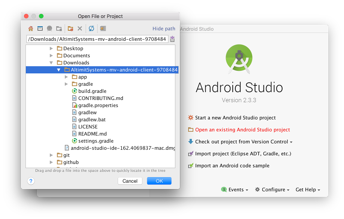Open the Get Help dropdown

pos(308,190)
